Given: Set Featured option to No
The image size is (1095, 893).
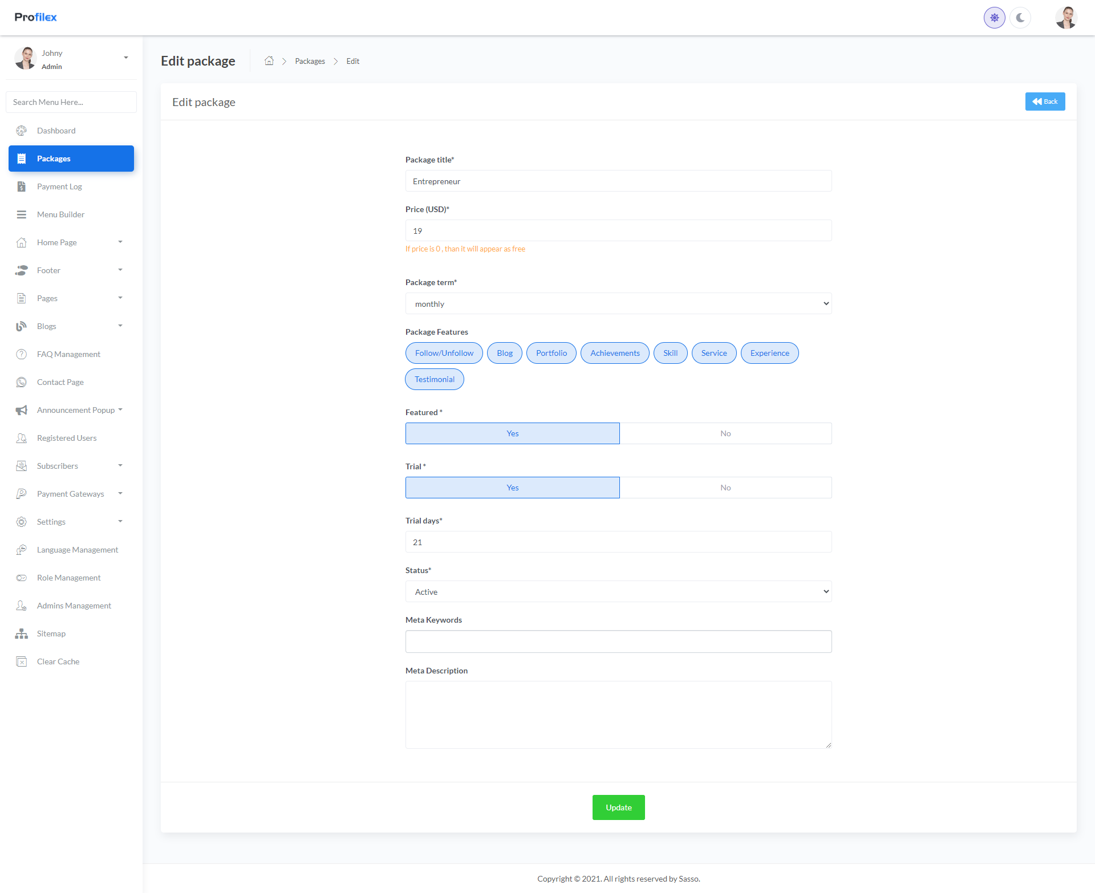Looking at the screenshot, I should (725, 433).
